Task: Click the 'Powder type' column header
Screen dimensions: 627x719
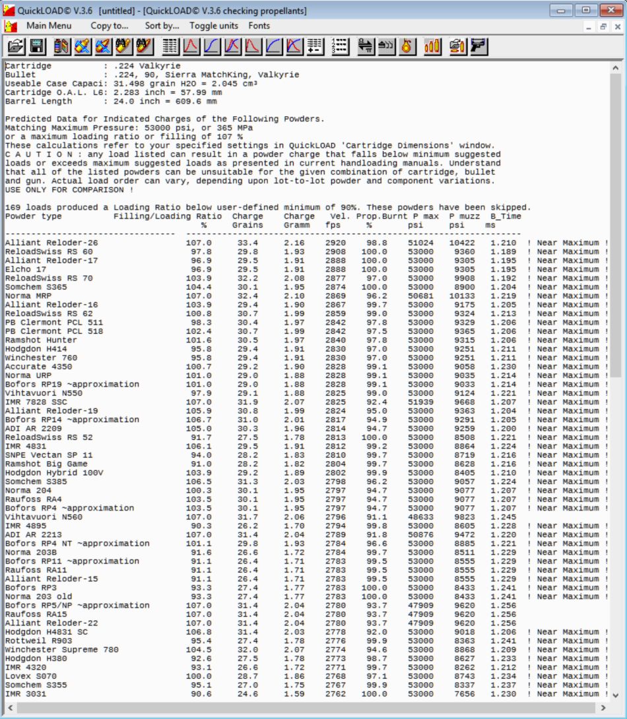Action: point(33,216)
